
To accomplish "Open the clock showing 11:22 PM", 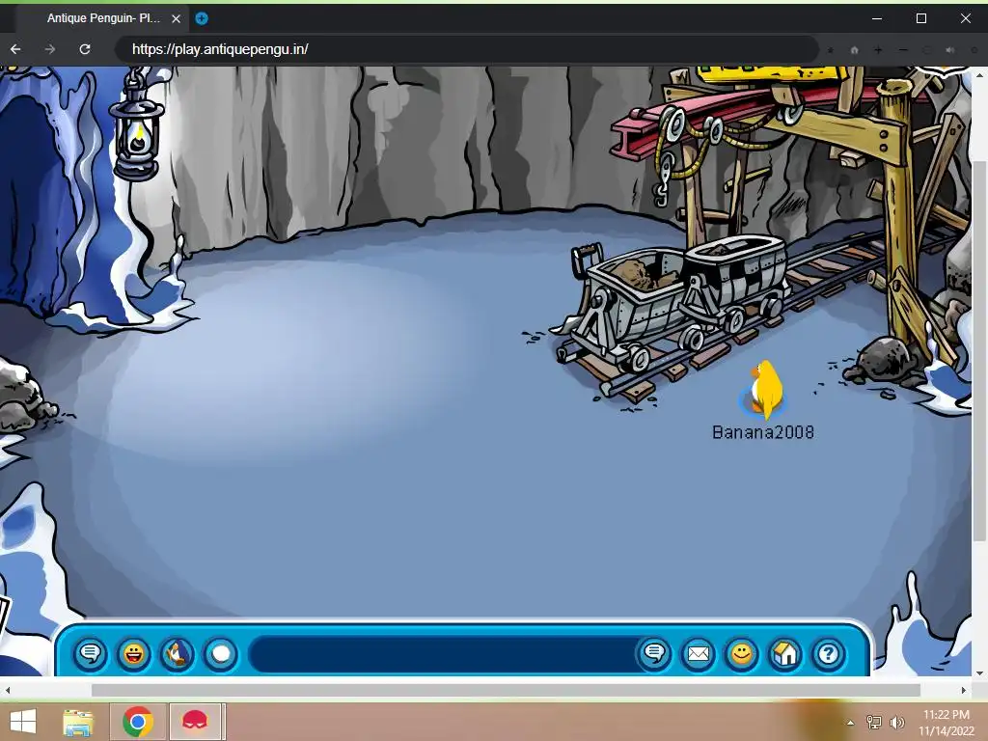I will [x=947, y=722].
